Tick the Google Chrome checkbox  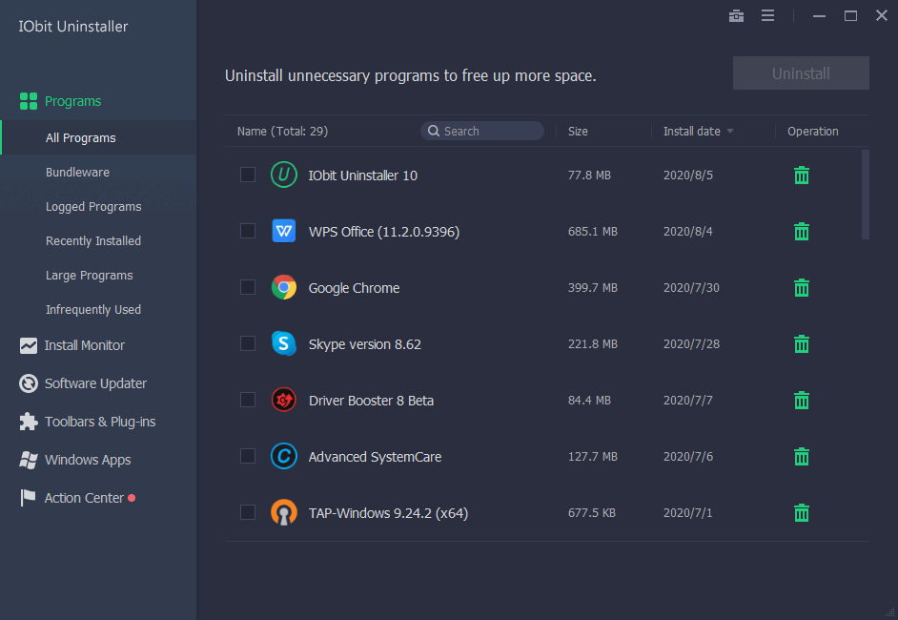tap(248, 287)
